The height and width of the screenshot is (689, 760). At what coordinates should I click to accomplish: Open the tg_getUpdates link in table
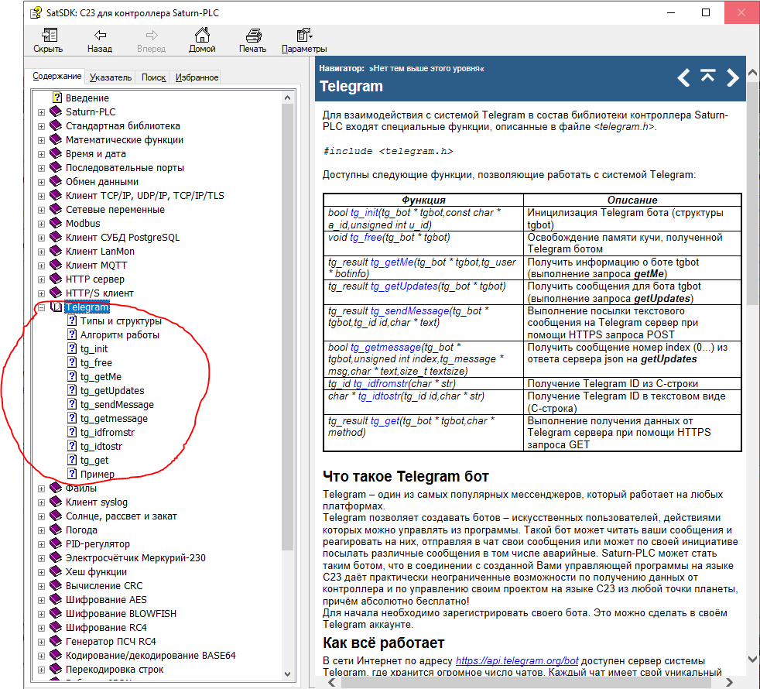[x=404, y=286]
